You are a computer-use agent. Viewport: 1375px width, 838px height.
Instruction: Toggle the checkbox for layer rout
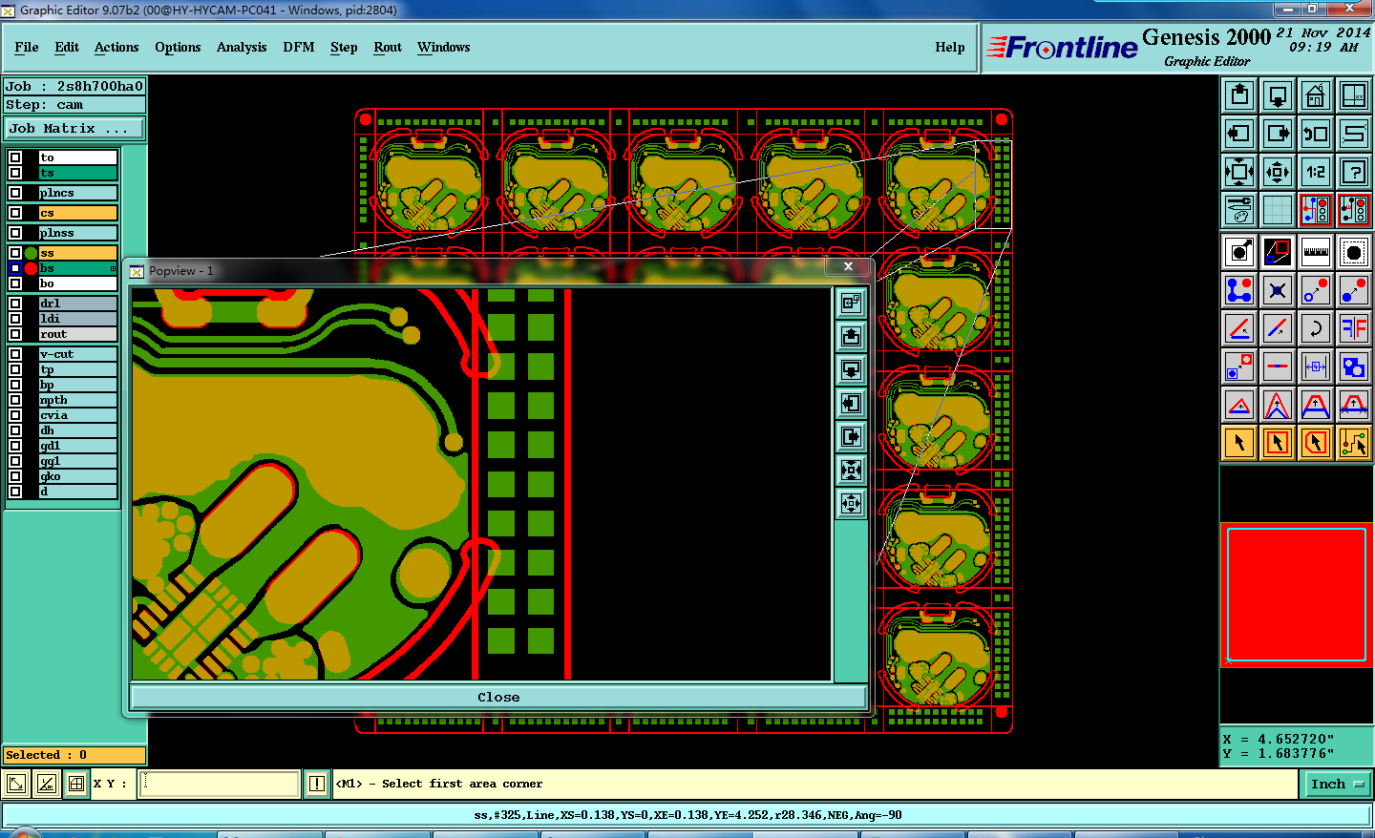[x=15, y=334]
